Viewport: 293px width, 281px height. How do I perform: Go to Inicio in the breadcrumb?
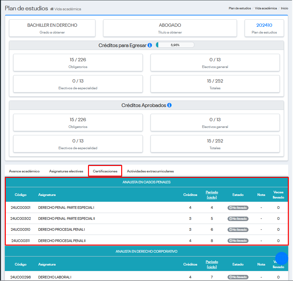point(284,8)
